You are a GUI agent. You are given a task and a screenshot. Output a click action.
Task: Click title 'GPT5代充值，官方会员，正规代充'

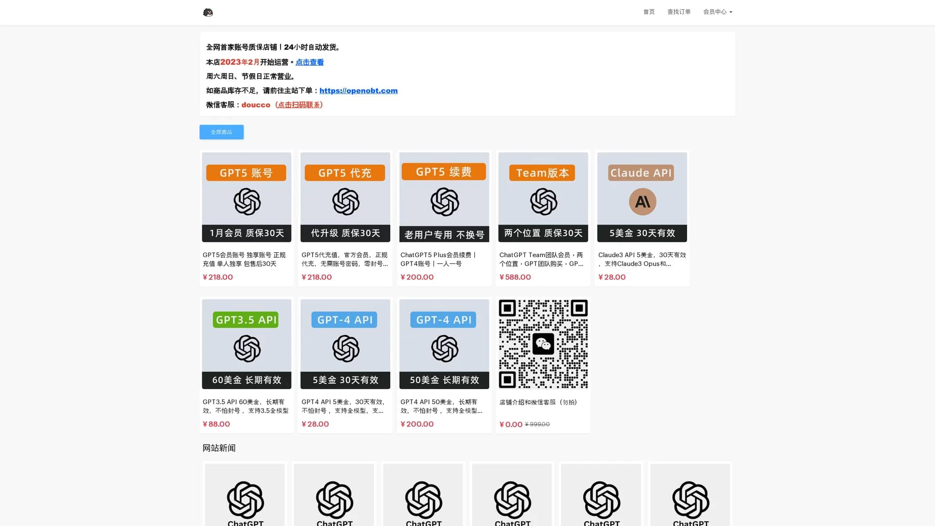[345, 259]
